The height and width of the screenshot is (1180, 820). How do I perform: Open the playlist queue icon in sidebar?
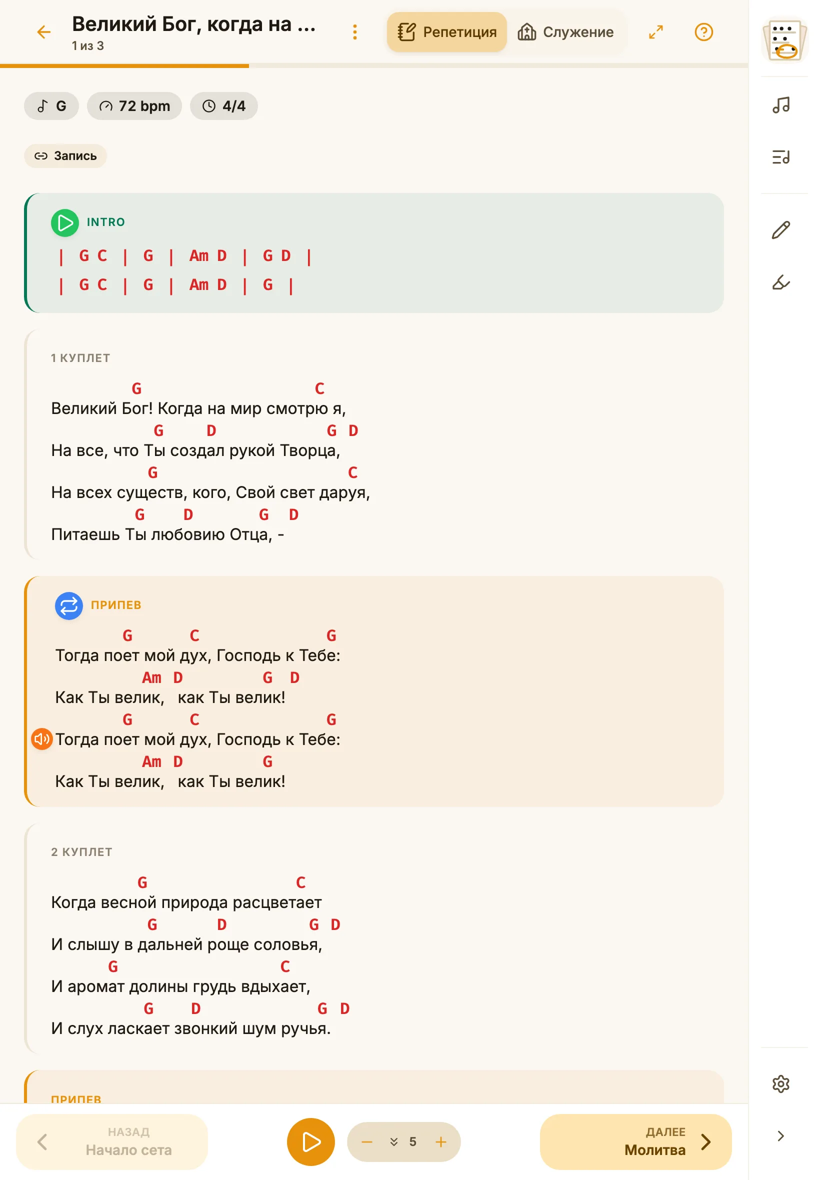click(781, 156)
